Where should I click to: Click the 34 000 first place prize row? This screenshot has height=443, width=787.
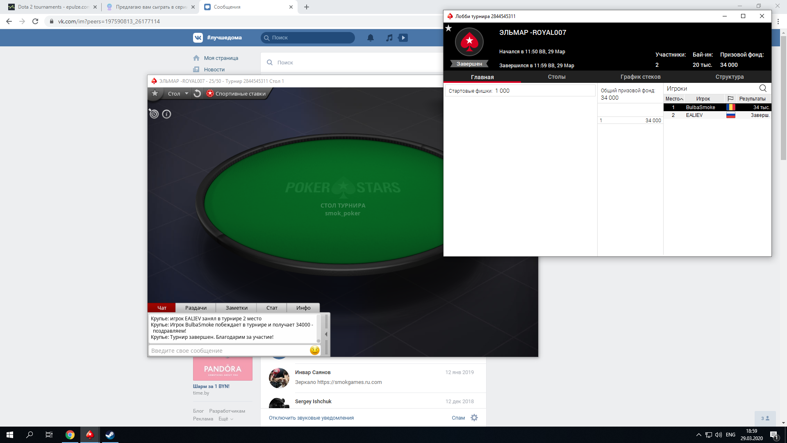(630, 121)
